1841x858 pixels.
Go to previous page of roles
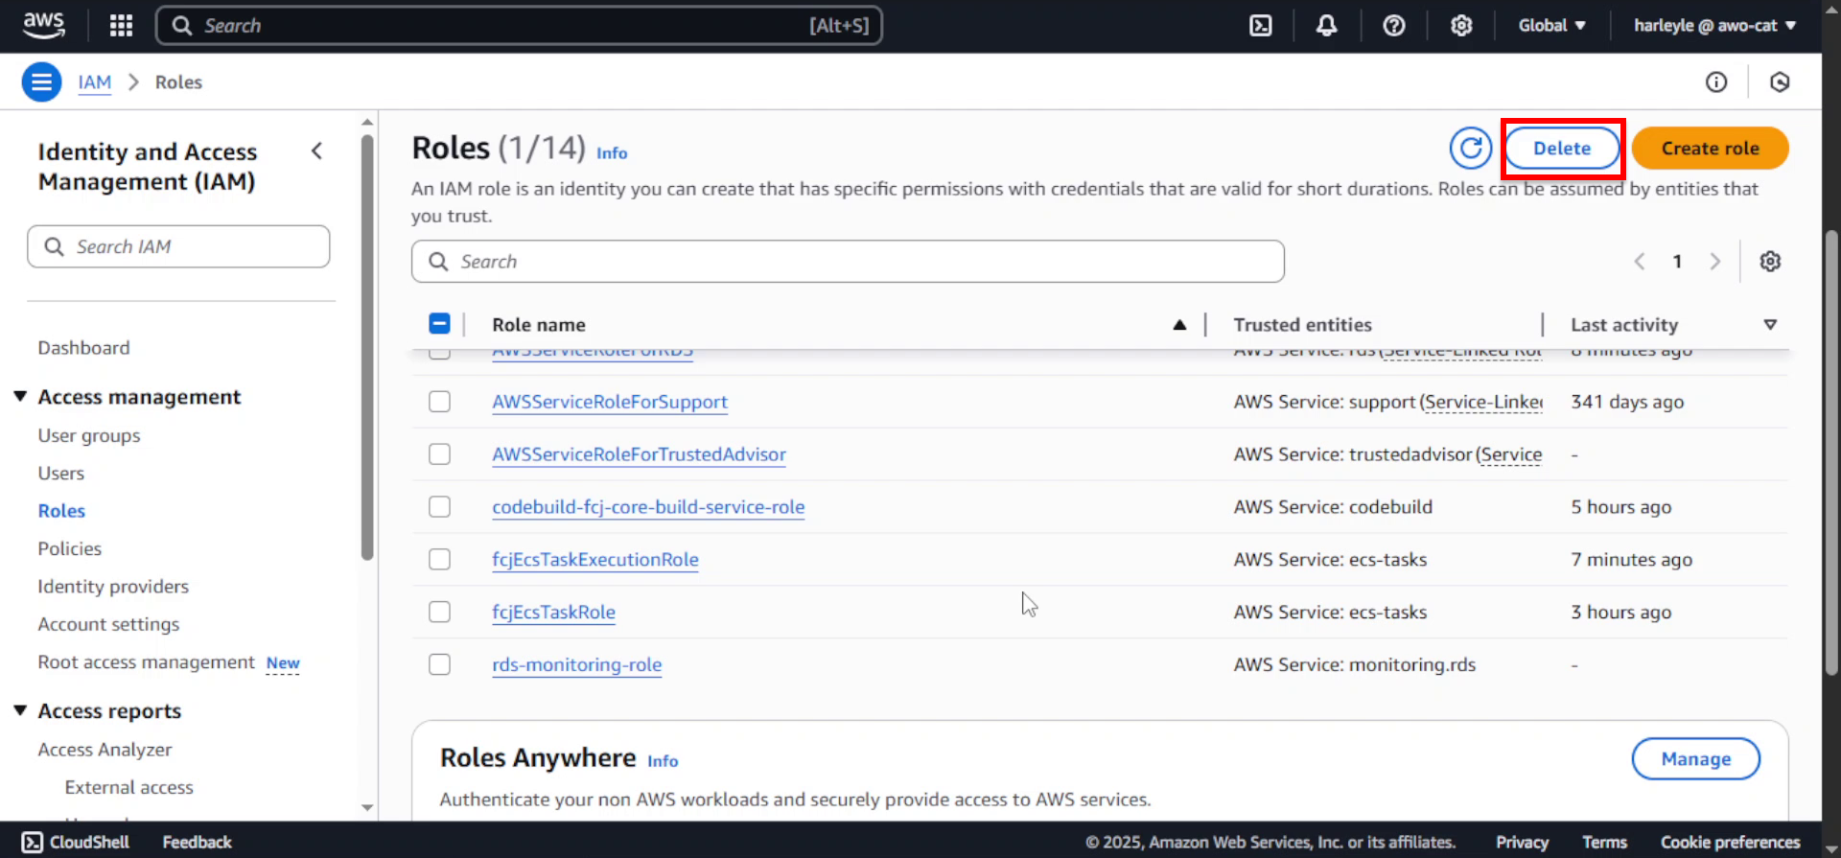1640,262
